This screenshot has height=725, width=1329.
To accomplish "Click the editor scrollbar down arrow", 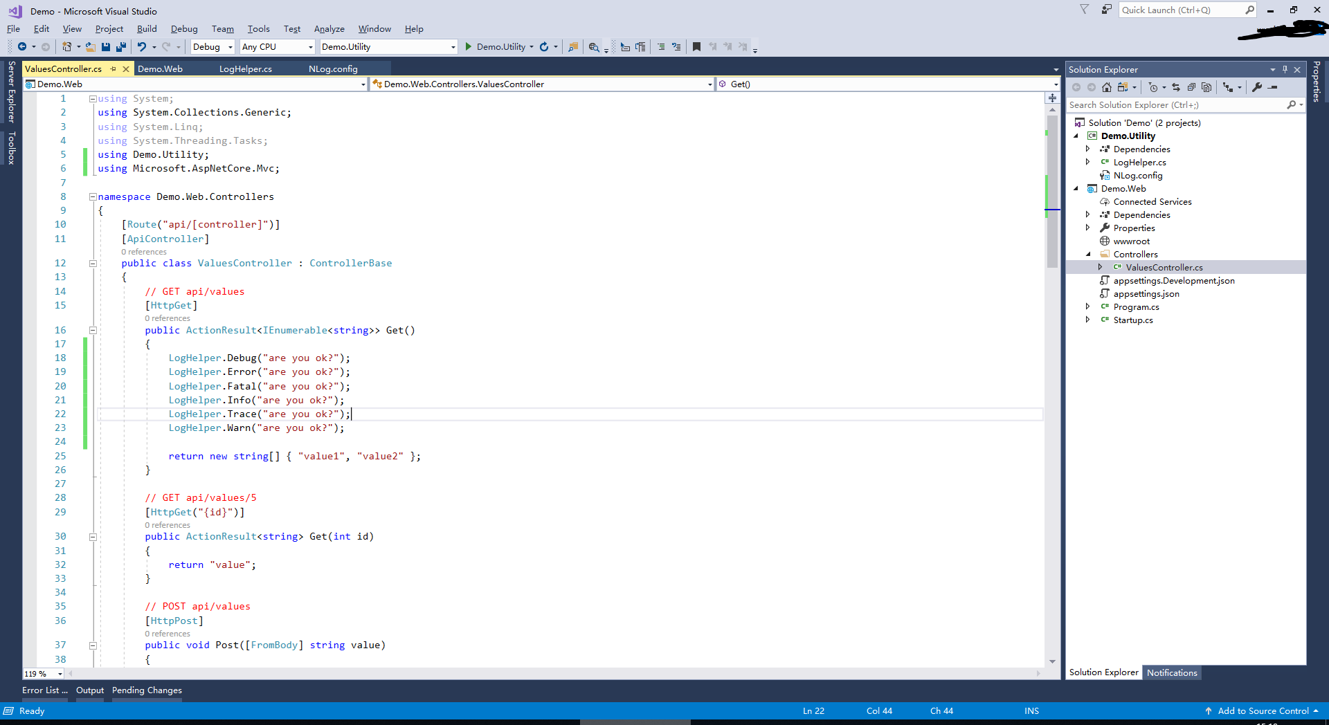I will (1052, 662).
